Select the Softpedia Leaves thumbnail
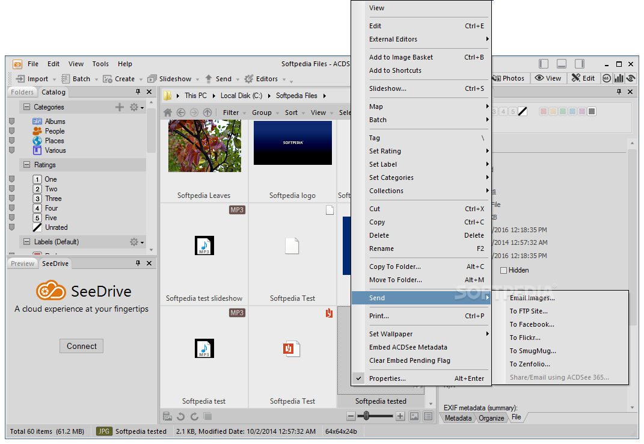The image size is (644, 444). 204,146
